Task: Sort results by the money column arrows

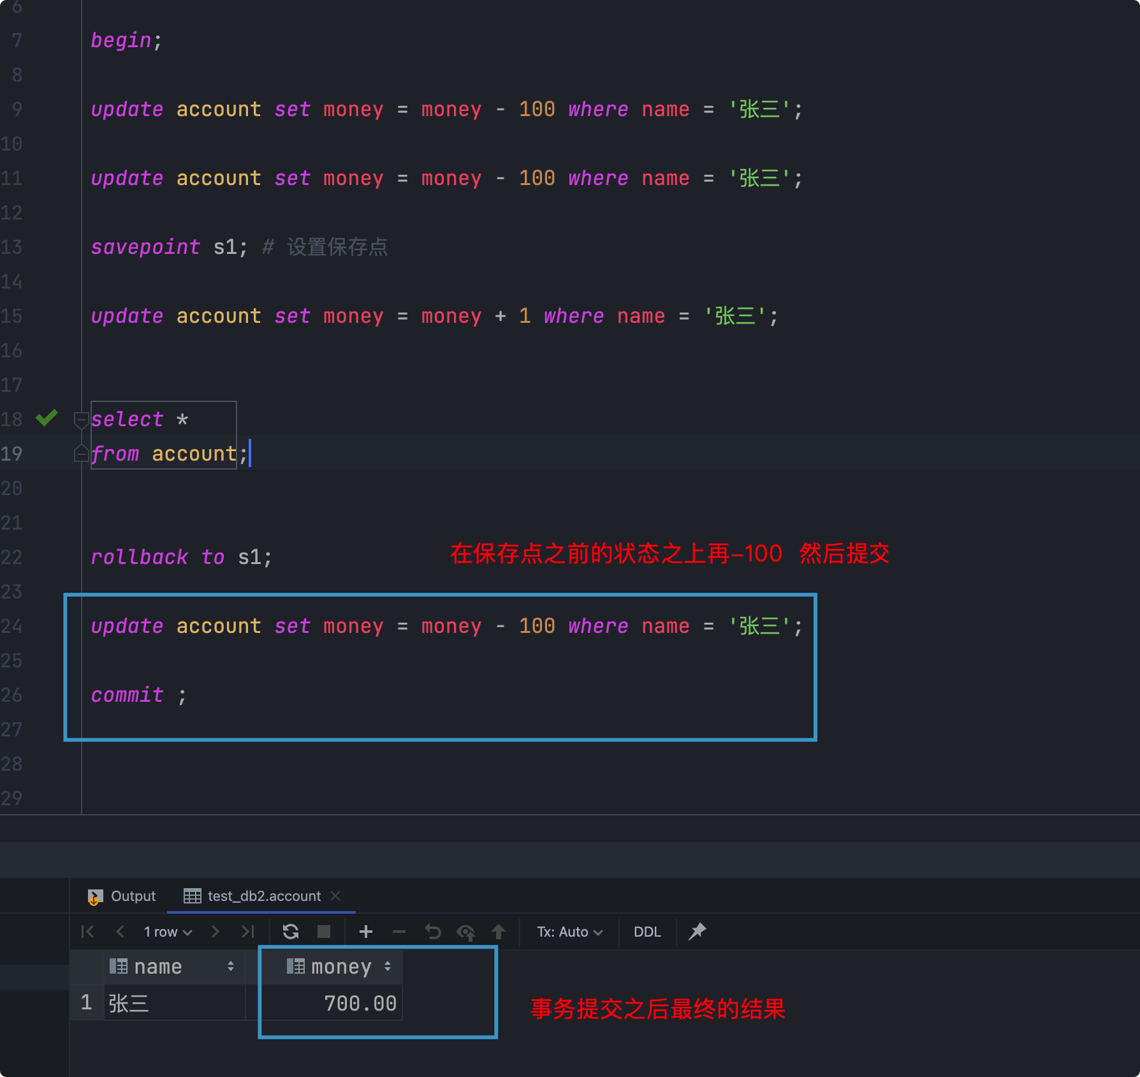Action: [388, 967]
